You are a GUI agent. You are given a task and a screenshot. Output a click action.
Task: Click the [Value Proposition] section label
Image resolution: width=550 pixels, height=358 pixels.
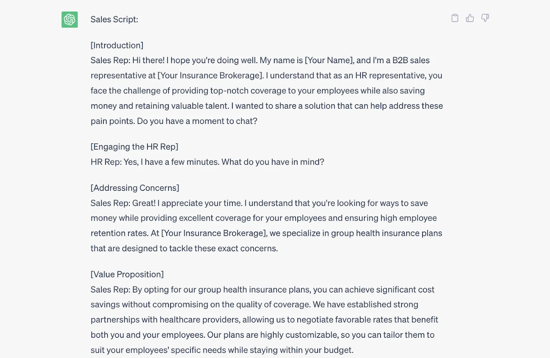(x=127, y=274)
